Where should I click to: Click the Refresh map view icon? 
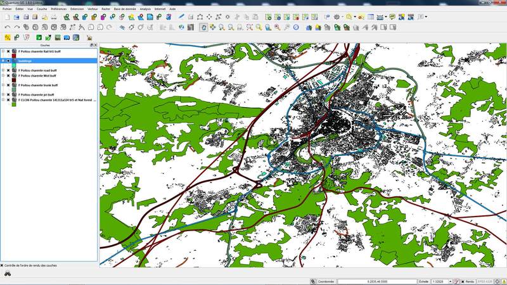(296, 27)
